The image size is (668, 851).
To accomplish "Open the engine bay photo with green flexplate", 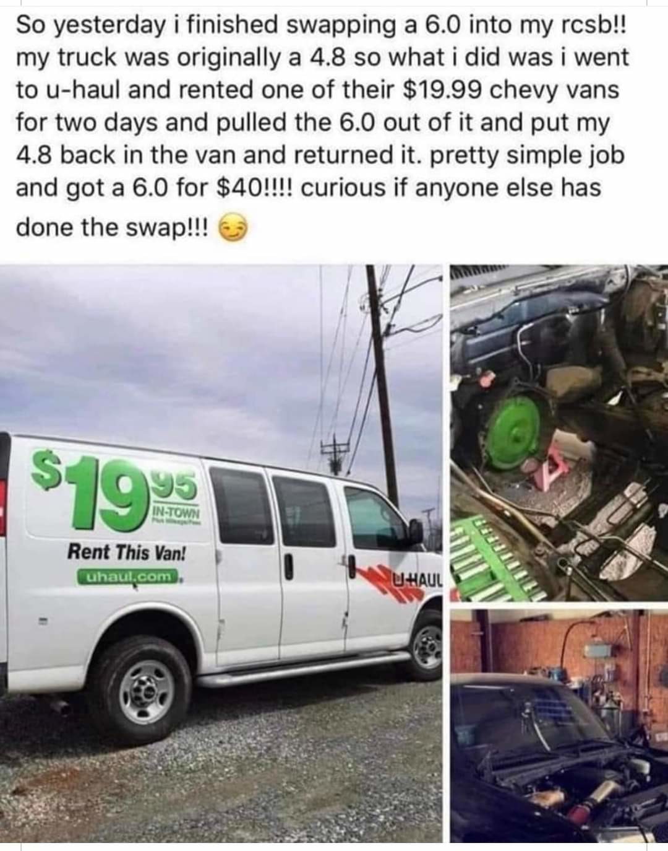I will (x=559, y=433).
